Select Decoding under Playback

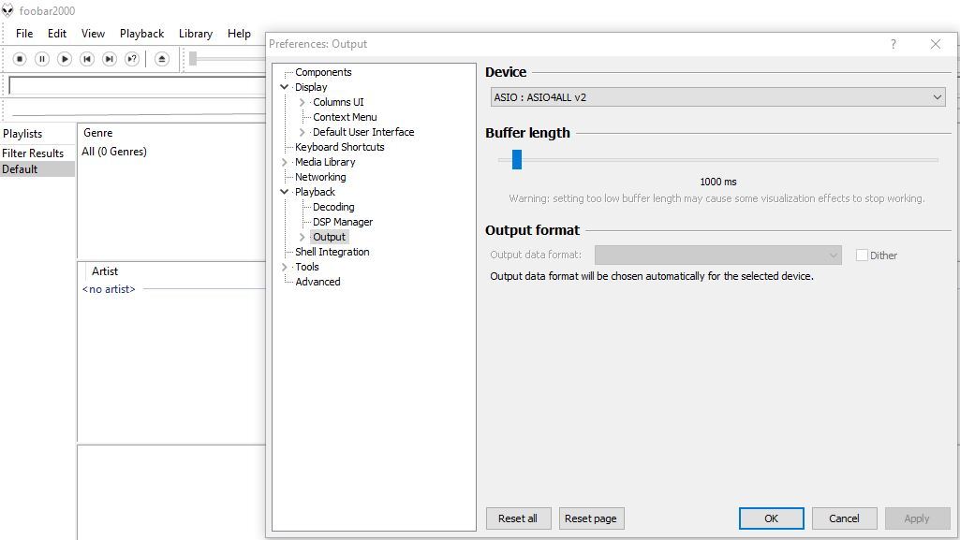[x=333, y=207]
